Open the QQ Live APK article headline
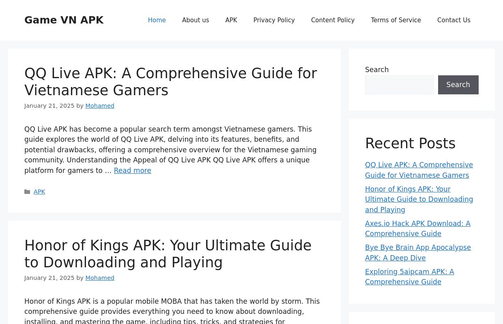Screen dimensions: 503x324 pos(170,82)
